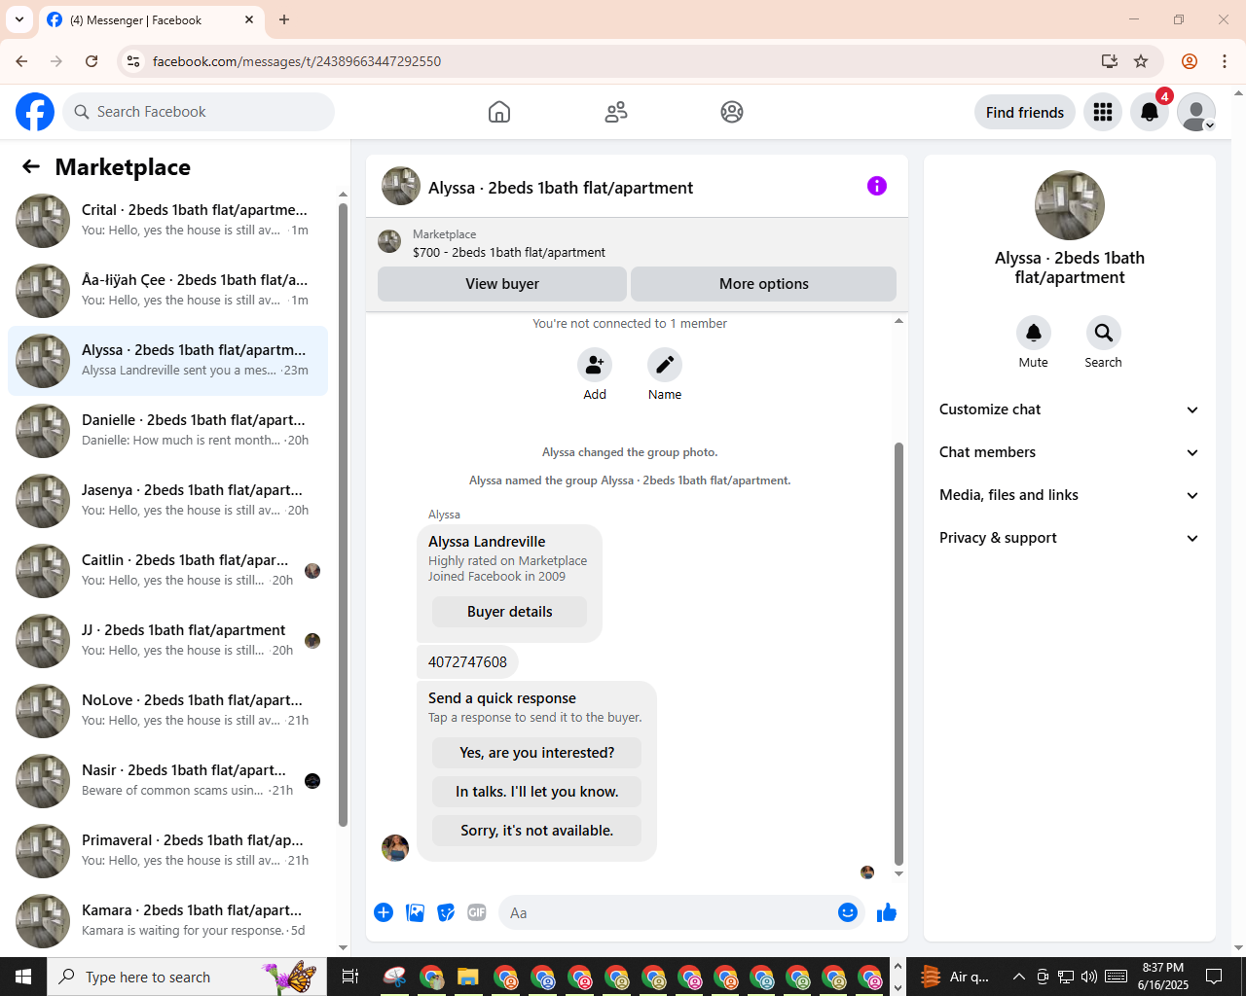Open the taskbar notification center icon
The width and height of the screenshot is (1246, 996).
1214,977
